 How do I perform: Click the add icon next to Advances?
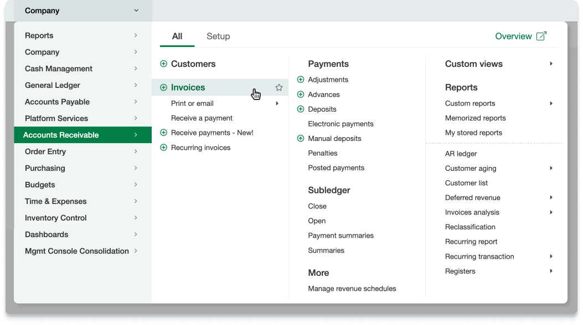301,95
